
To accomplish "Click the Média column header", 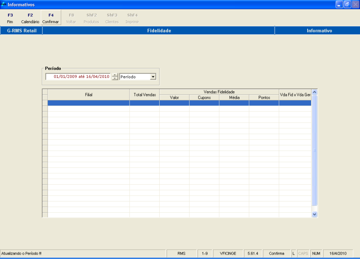I will point(234,98).
